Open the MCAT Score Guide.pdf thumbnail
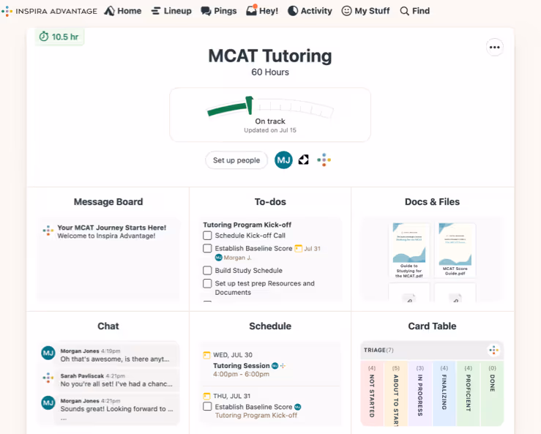Viewport: 541px width, 434px height. pos(455,250)
